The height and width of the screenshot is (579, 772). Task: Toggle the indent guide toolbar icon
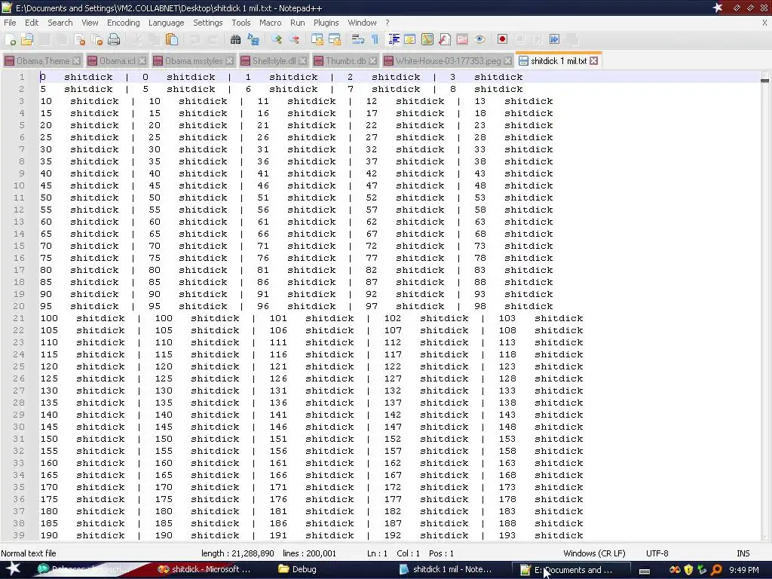(394, 39)
